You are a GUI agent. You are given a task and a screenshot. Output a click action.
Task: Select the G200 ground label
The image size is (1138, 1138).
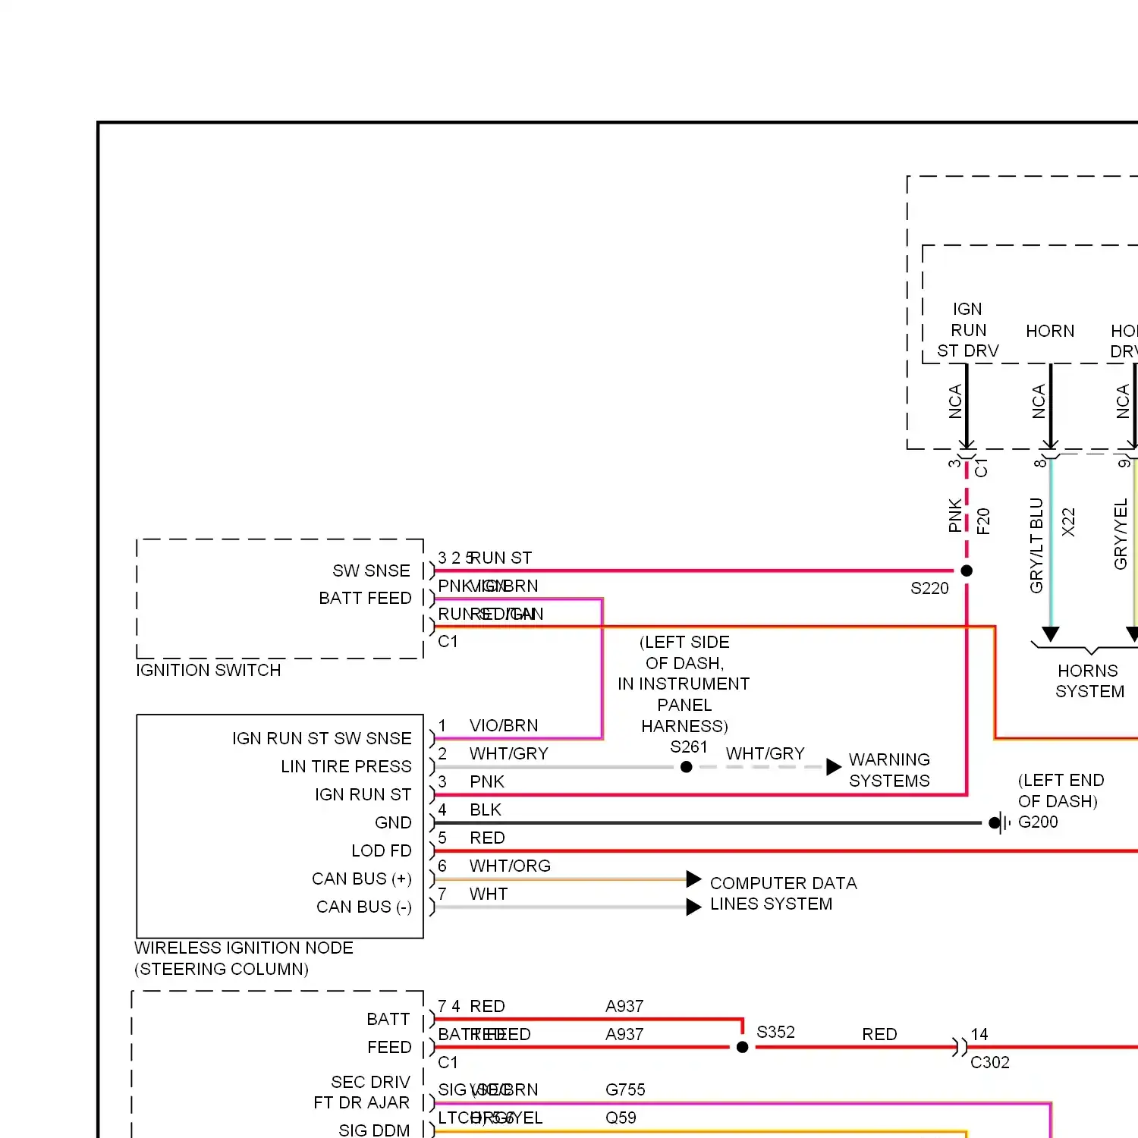click(1038, 822)
